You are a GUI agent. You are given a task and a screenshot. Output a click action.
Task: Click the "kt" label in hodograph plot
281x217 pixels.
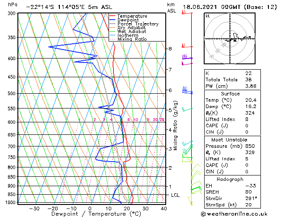(x=208, y=16)
